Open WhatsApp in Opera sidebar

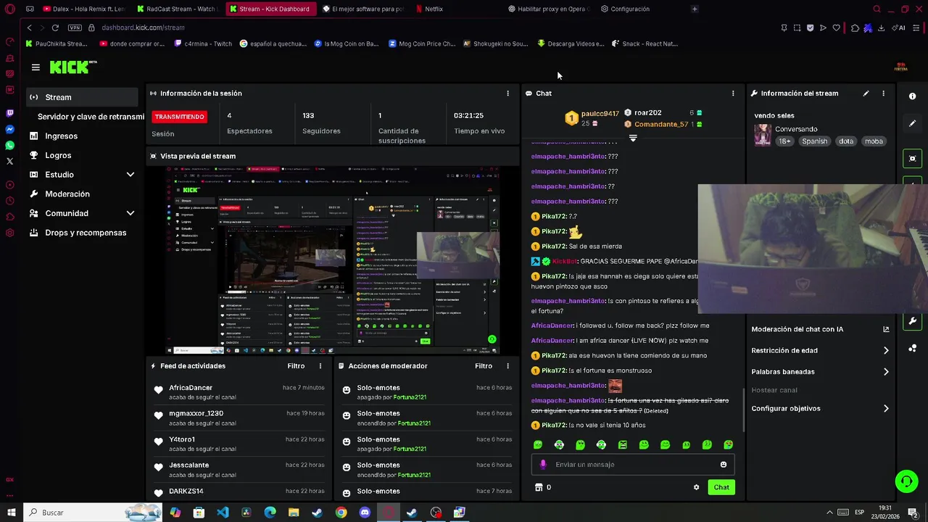(x=9, y=145)
